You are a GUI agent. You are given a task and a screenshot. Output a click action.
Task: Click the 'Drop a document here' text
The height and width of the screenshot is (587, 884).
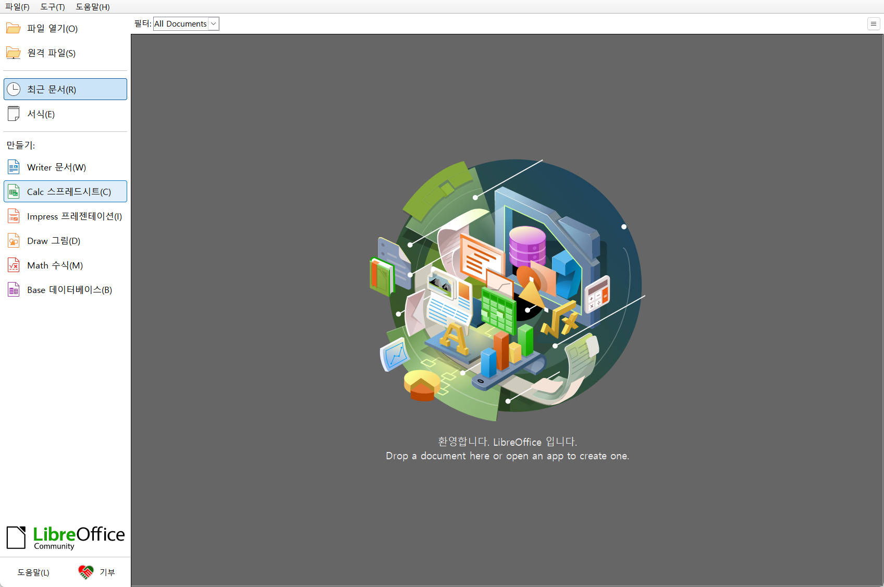click(508, 456)
